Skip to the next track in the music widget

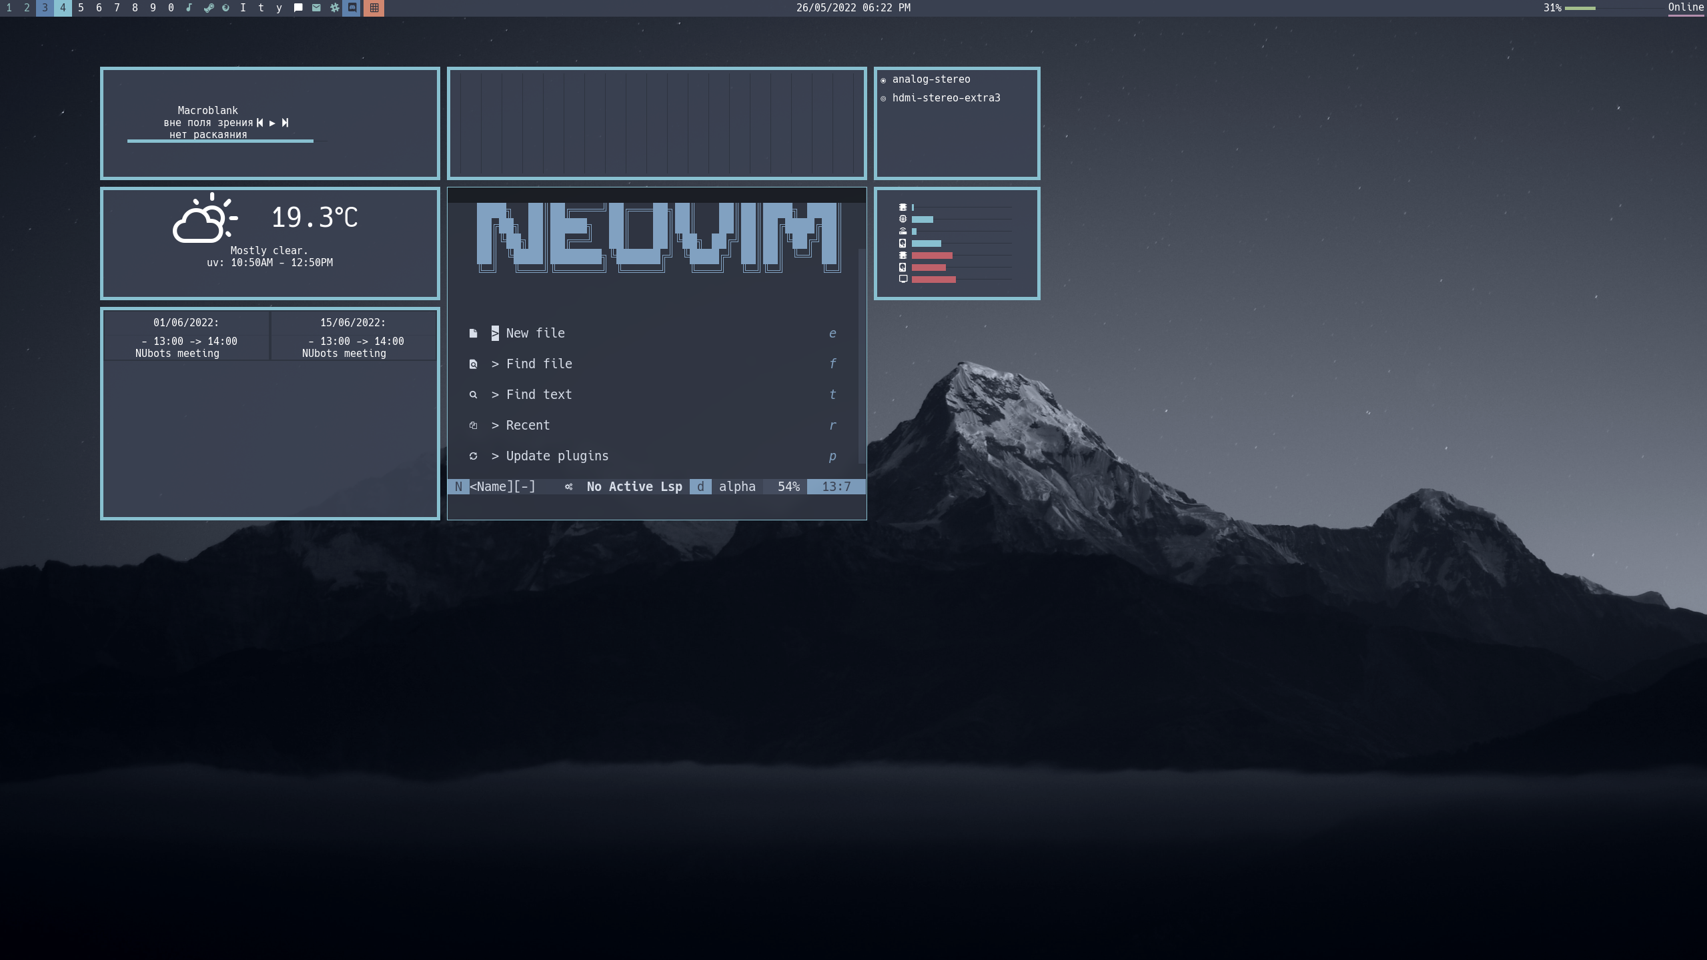click(285, 123)
